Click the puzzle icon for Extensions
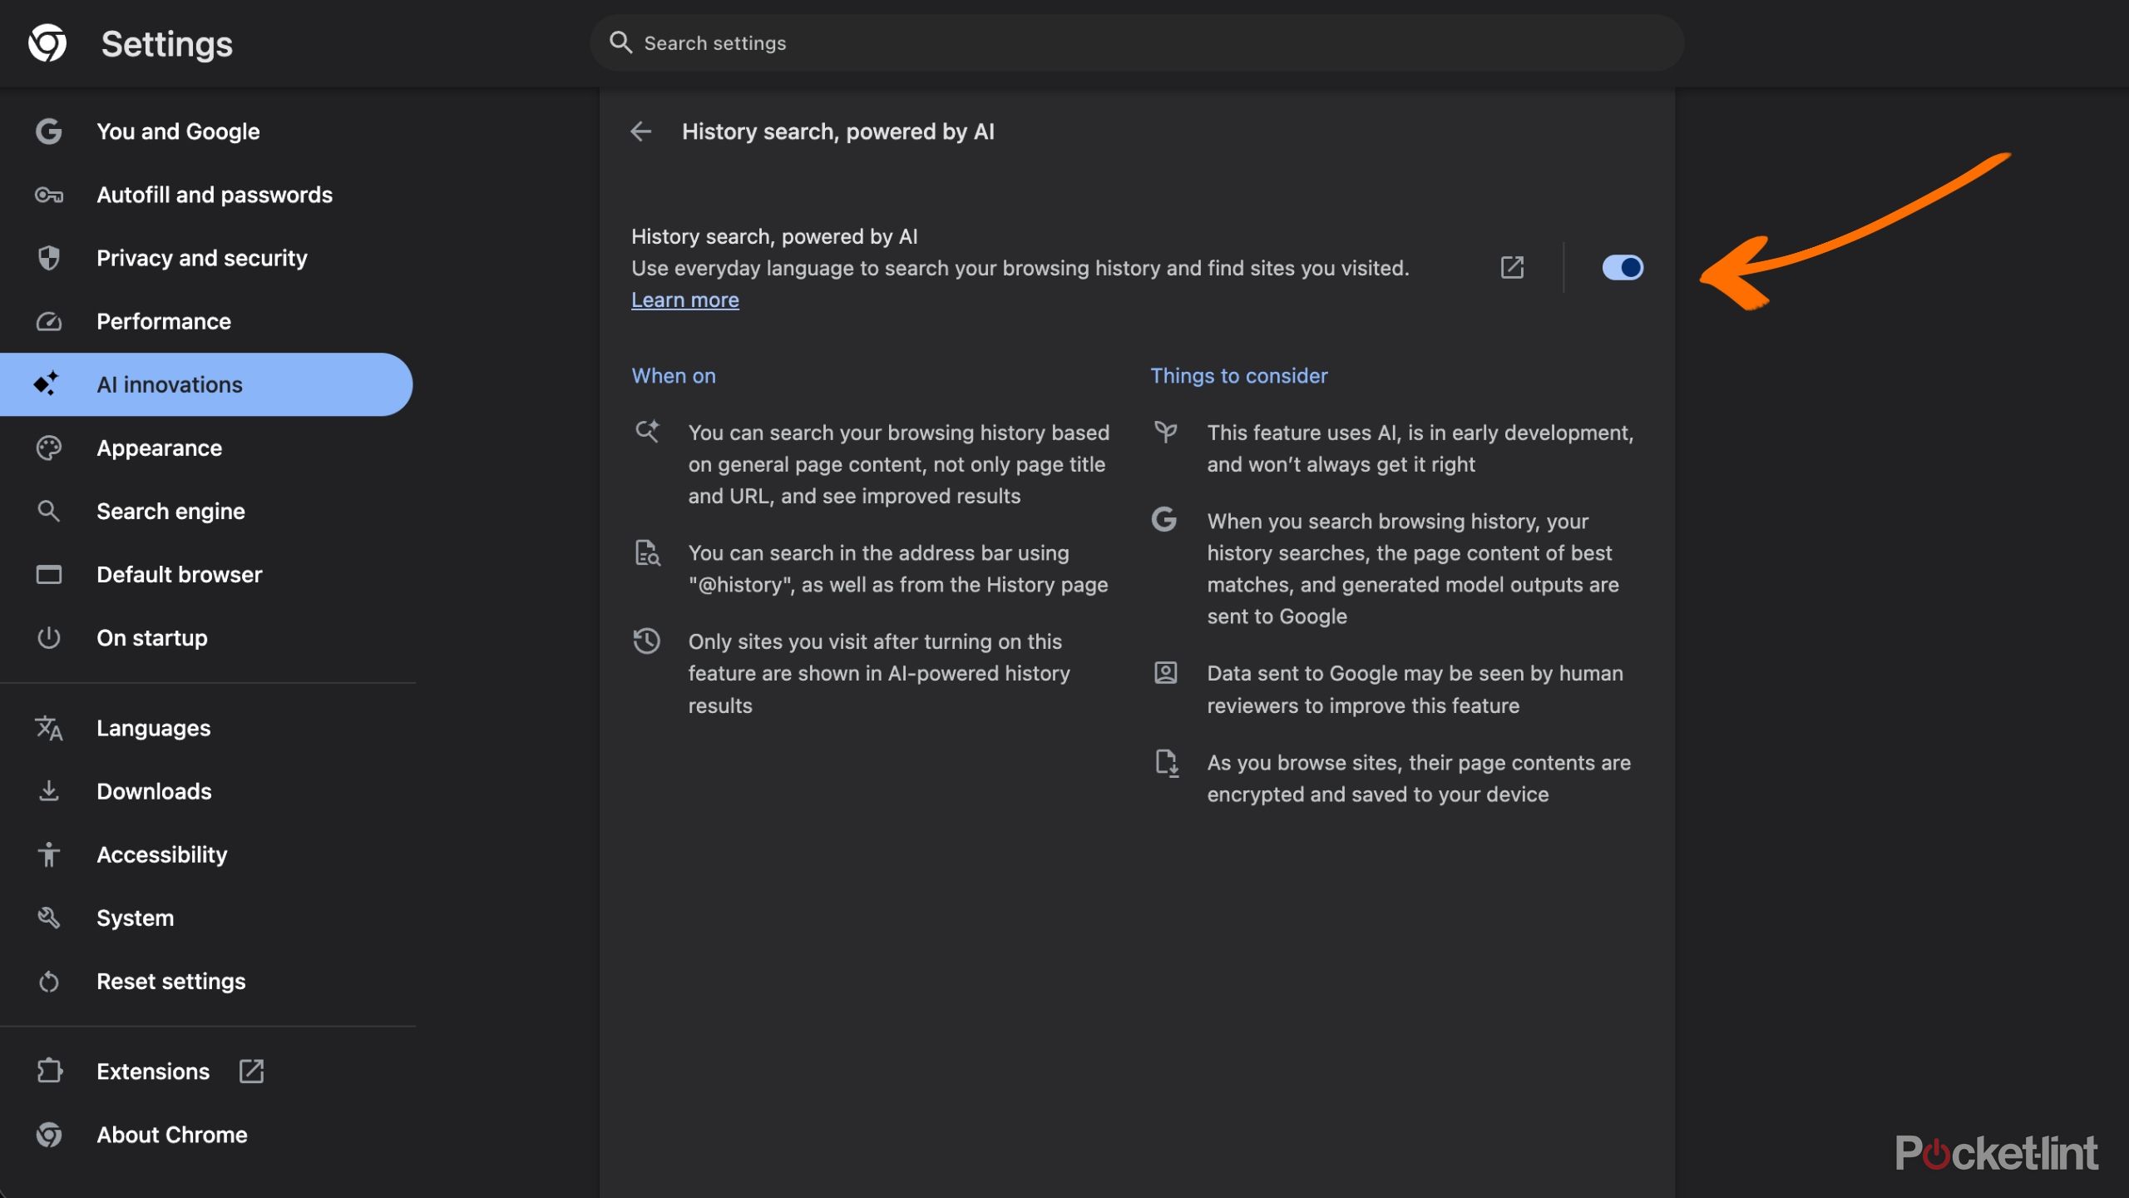This screenshot has width=2129, height=1198. 49,1071
